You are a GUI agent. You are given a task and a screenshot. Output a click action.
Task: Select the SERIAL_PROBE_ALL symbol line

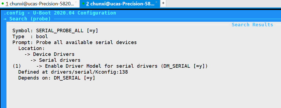pos(55,31)
